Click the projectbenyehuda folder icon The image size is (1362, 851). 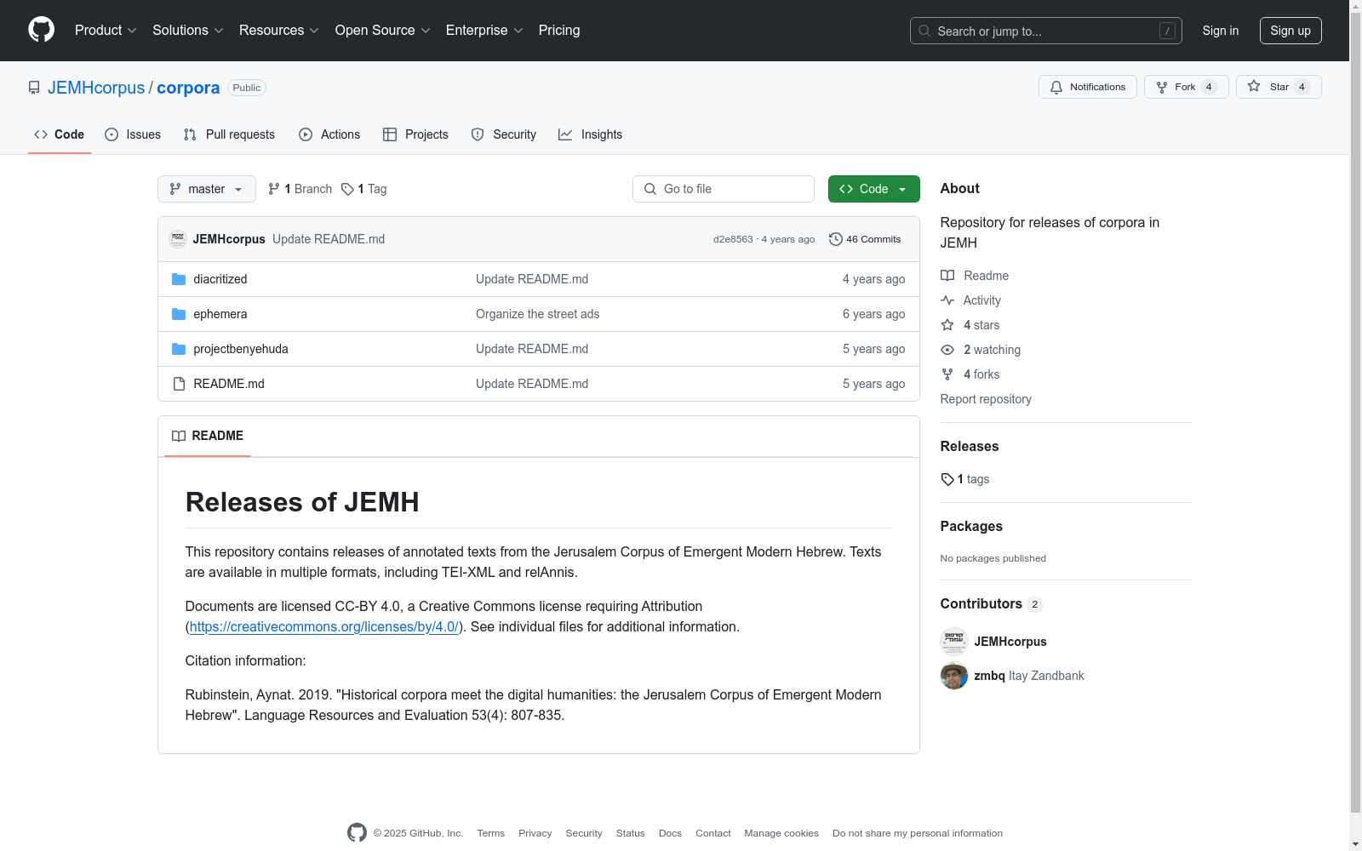pos(179,349)
